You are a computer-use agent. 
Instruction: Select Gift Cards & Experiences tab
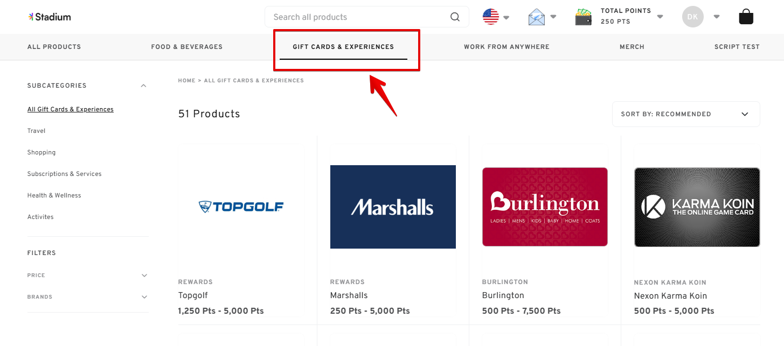343,47
